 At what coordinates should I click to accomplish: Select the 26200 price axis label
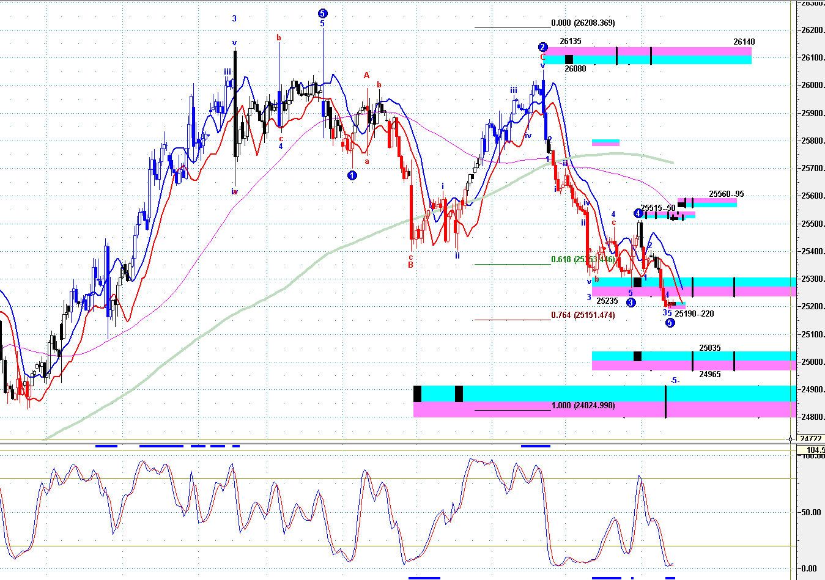[813, 31]
